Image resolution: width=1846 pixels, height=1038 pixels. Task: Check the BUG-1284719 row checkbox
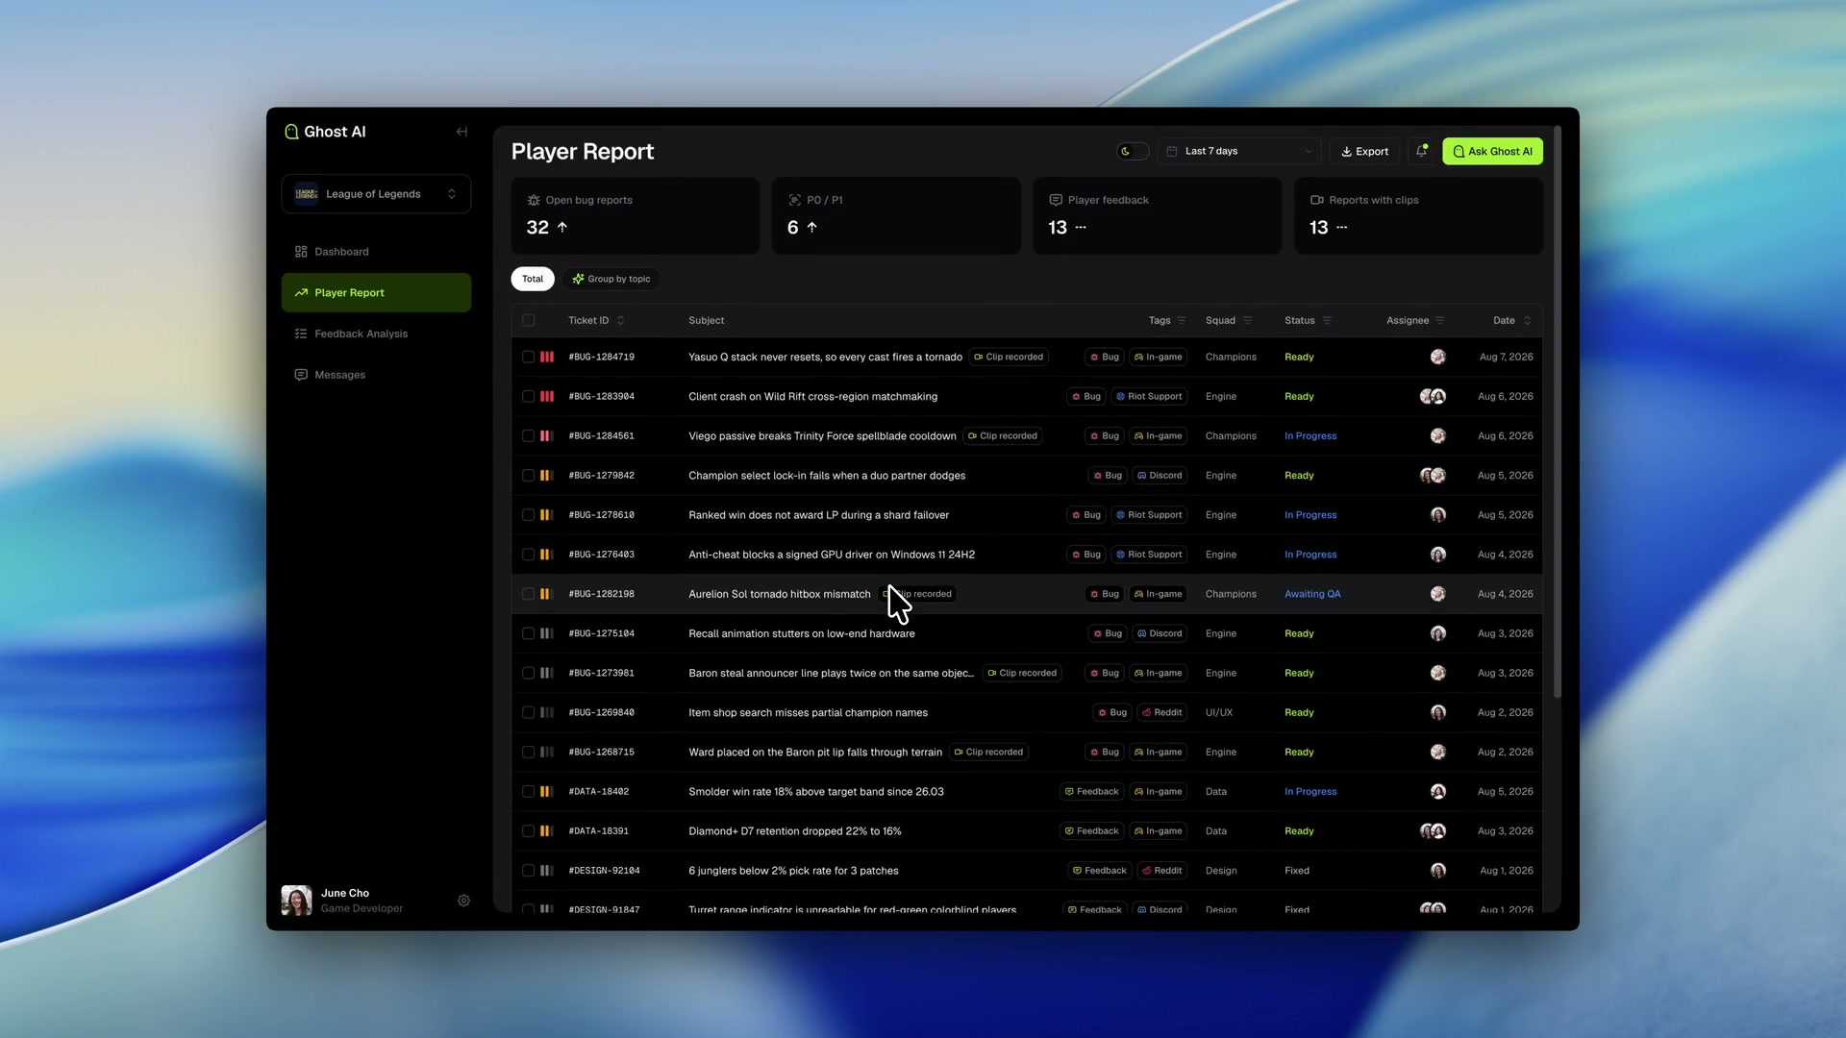coord(528,357)
